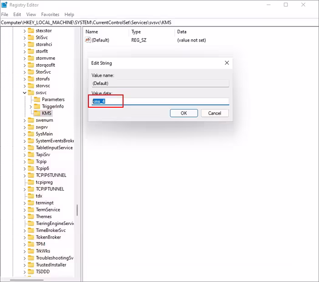Screen dimensions: 319x282
Task: Expand the TrkWks key
Action: pyautogui.click(x=25, y=251)
